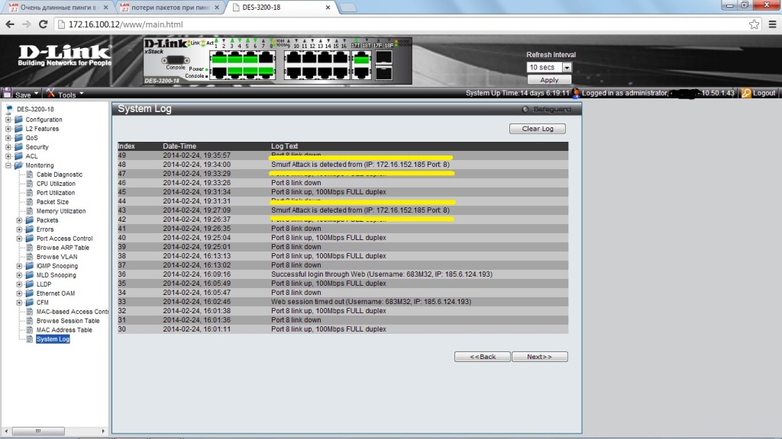Expand the Errors tree node

[x=19, y=229]
